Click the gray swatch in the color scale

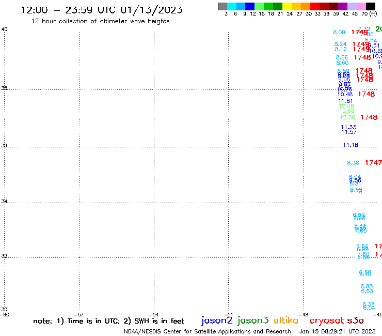click(x=222, y=6)
